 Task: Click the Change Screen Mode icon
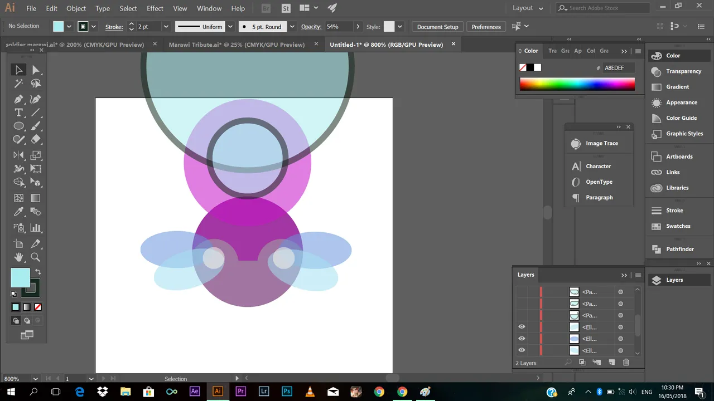click(26, 335)
